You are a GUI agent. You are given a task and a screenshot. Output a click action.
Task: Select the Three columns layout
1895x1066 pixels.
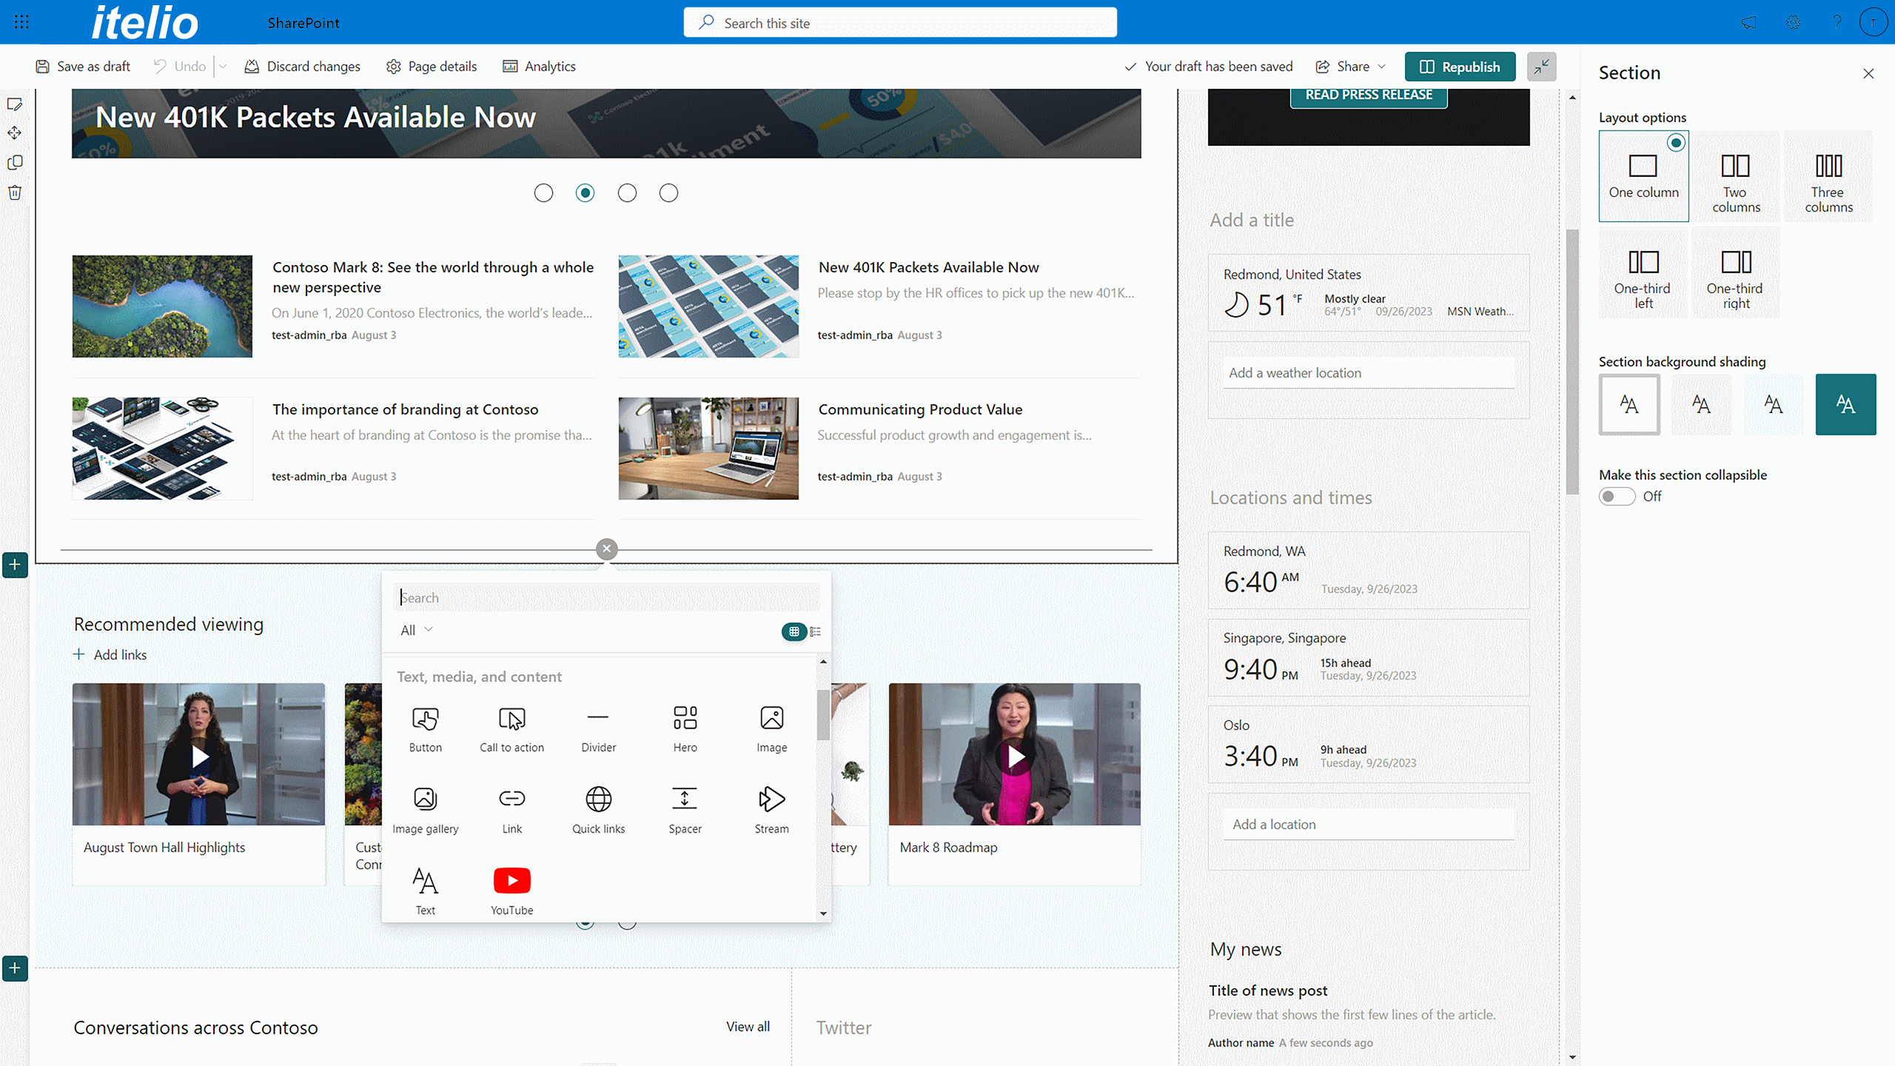click(x=1828, y=176)
